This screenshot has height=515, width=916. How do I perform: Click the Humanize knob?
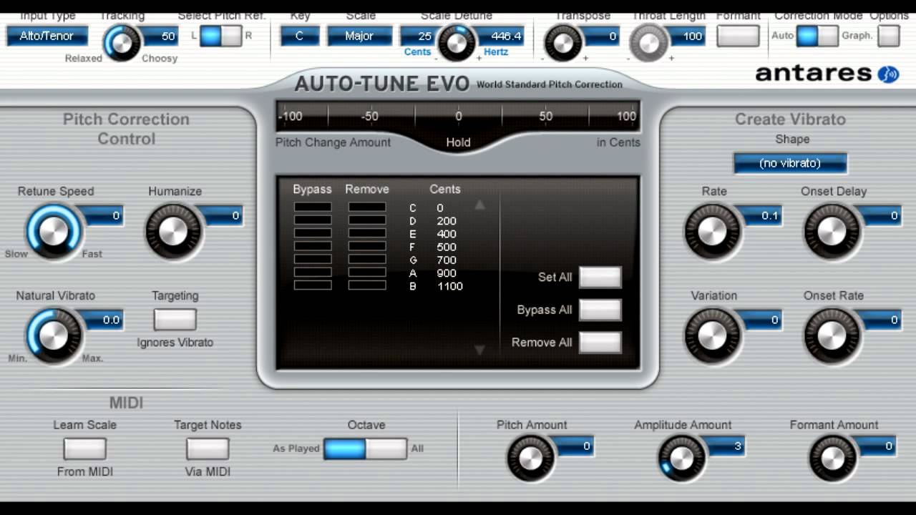click(x=173, y=232)
